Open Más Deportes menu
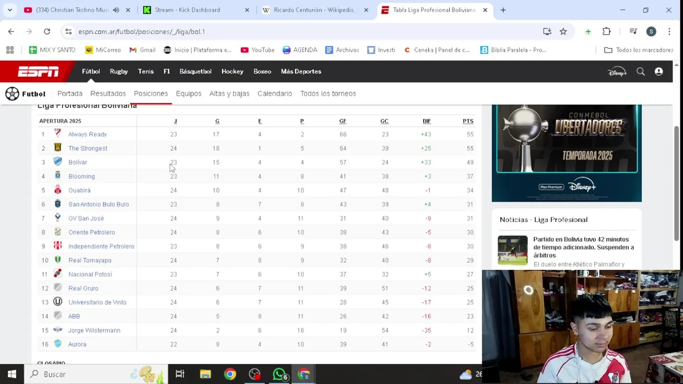Viewport: 683px width, 384px height. pyautogui.click(x=301, y=71)
